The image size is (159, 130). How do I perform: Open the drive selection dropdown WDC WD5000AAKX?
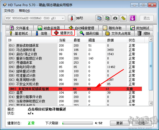pos(35,18)
